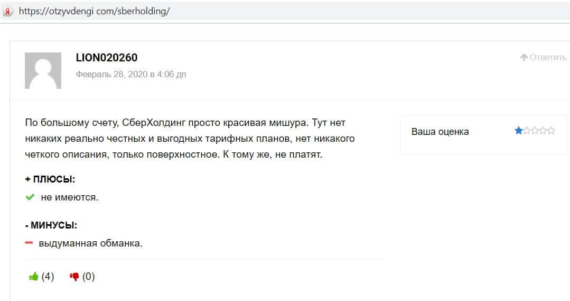
Task: Click the otzyvdengi URL in address bar
Action: point(94,11)
